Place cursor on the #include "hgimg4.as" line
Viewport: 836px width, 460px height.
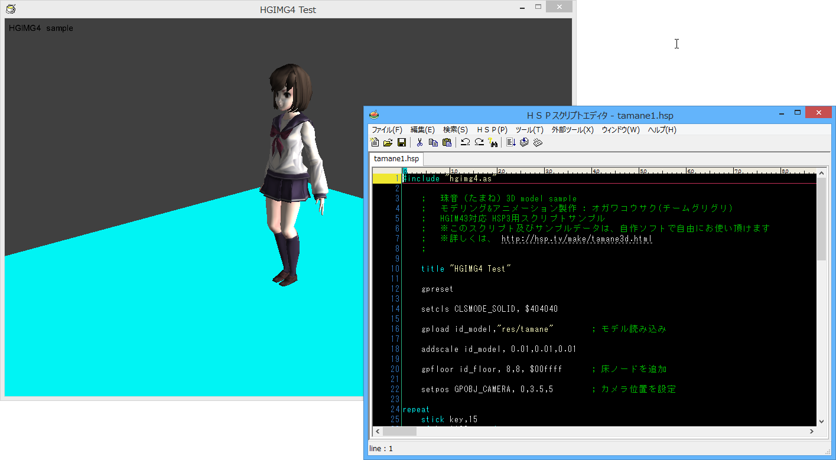pyautogui.click(x=449, y=178)
